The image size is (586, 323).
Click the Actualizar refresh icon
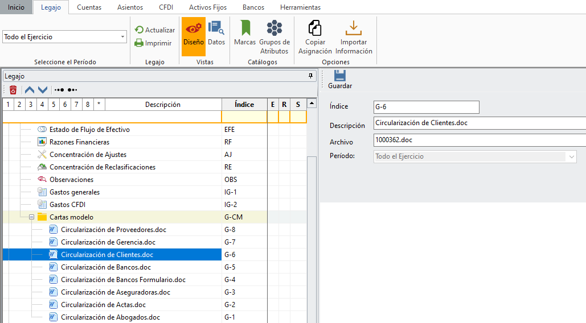(x=139, y=30)
